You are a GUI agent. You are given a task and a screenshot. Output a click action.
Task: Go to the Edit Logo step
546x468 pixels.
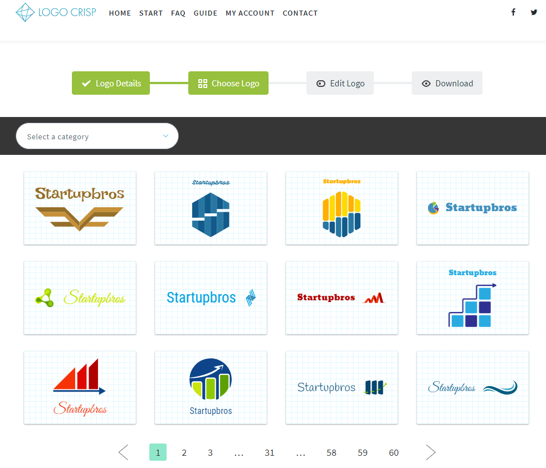pyautogui.click(x=340, y=83)
